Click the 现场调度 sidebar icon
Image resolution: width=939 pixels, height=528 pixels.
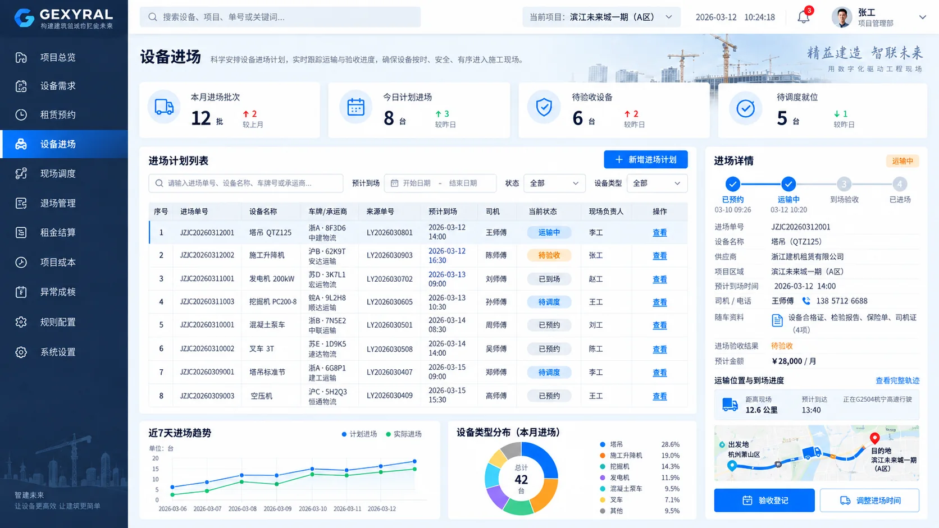(21, 173)
